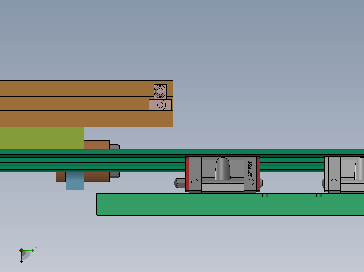This screenshot has width=364, height=272.
Task: Click the blue Z axis arrow of triad
Action: coord(21,257)
